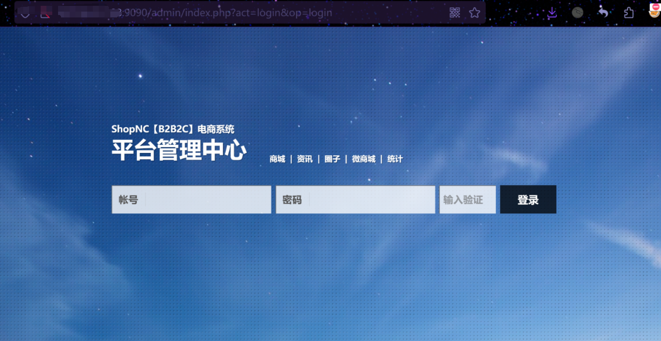
Task: Bookmark this page with the star icon
Action: (x=475, y=13)
